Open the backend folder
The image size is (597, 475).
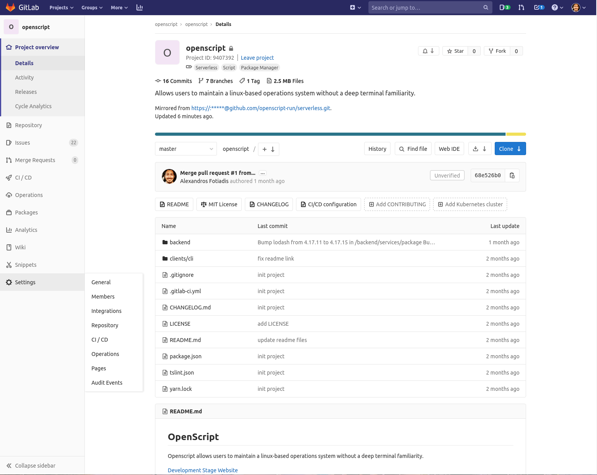tap(180, 242)
